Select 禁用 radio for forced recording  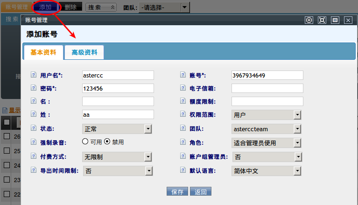coord(107,141)
